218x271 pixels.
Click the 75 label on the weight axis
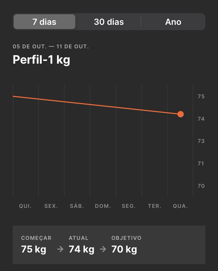coord(201,96)
